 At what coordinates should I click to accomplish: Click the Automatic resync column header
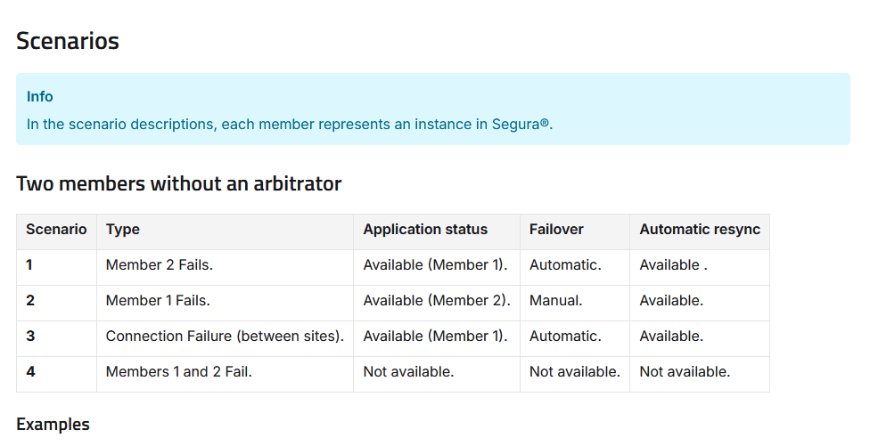tap(700, 230)
